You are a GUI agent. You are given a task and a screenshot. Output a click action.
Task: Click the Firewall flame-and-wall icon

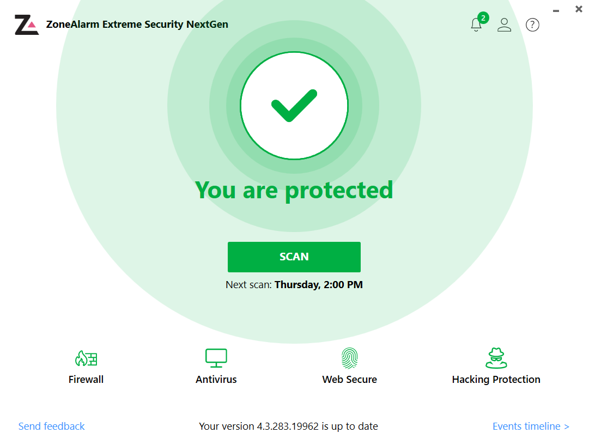pos(86,358)
